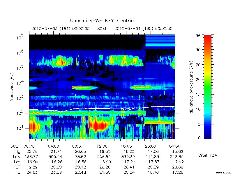Click the SCET time tick '16:00'

(126, 146)
